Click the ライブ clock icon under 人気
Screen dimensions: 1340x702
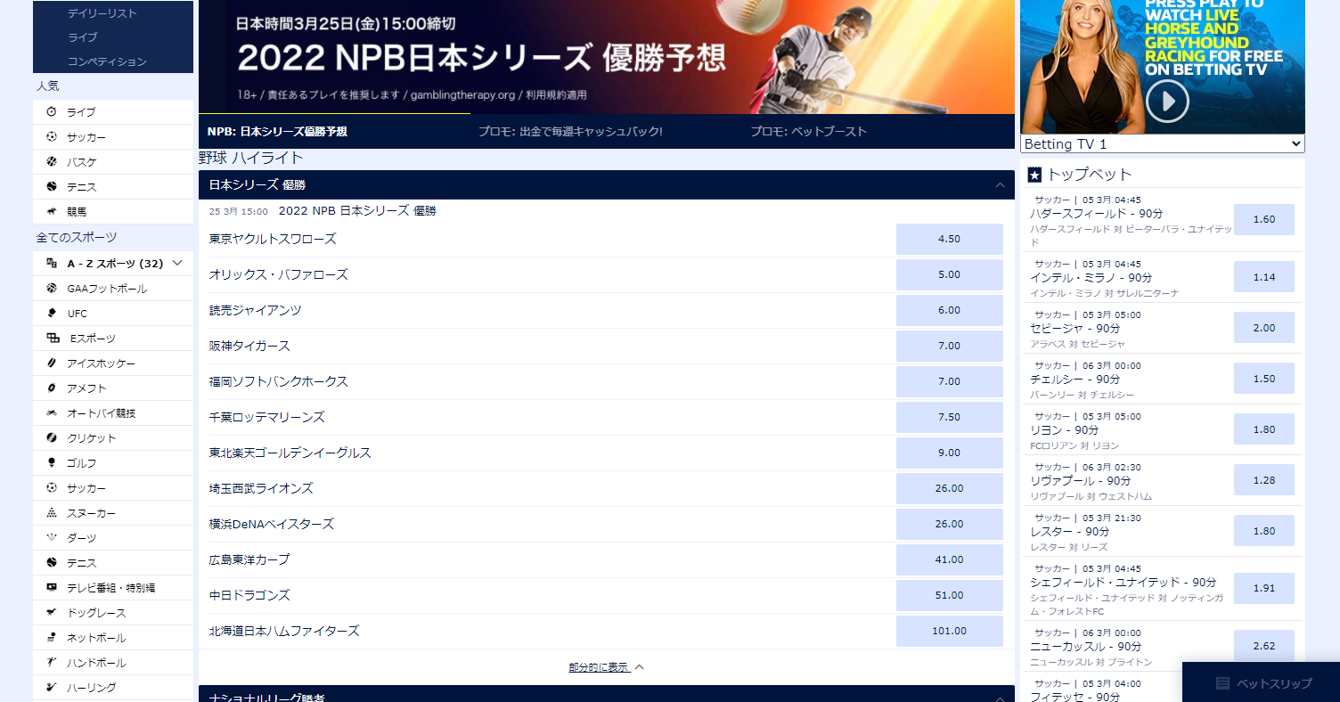click(51, 112)
